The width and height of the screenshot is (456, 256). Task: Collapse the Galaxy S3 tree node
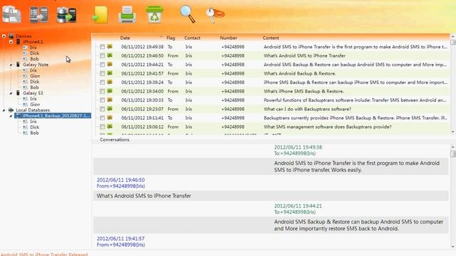[11, 93]
